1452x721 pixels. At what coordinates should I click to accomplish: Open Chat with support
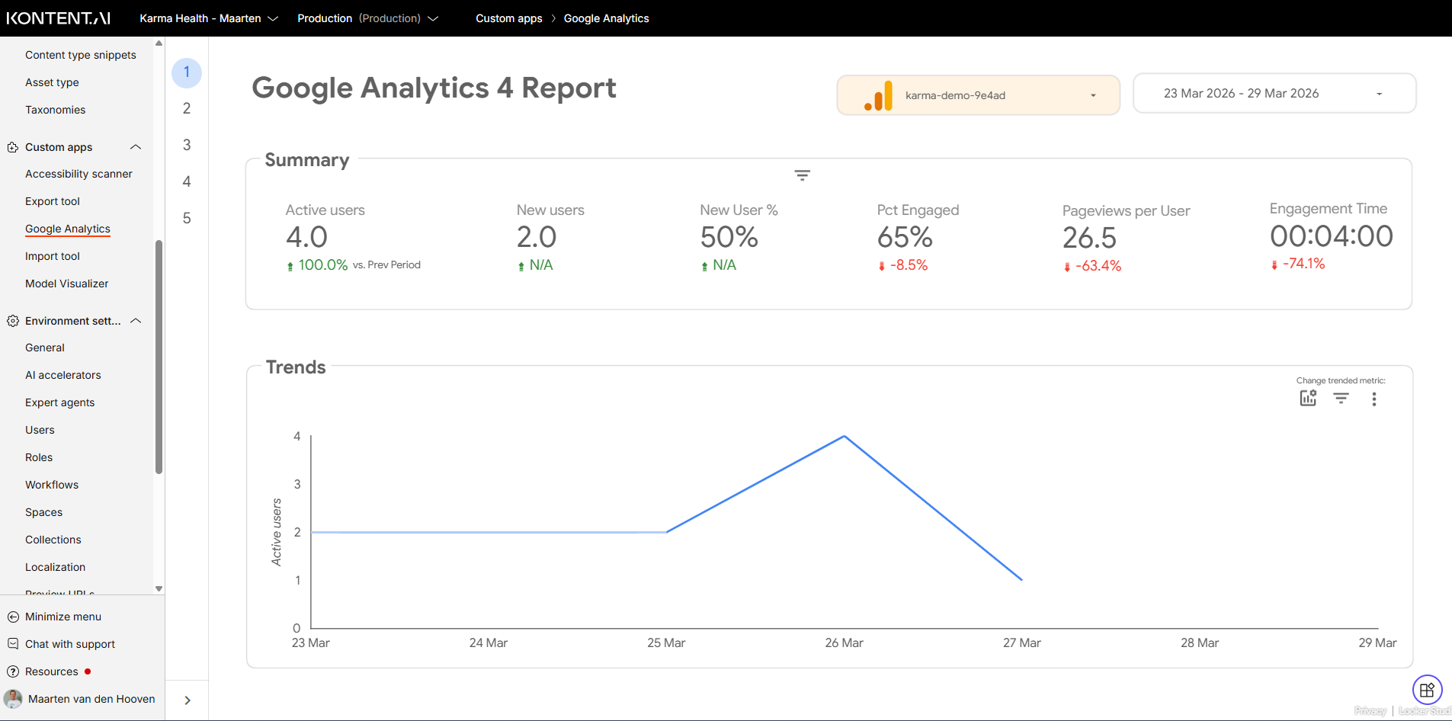coord(69,644)
